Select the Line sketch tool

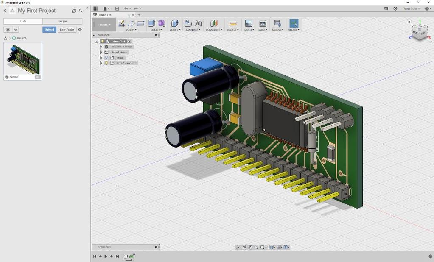pyautogui.click(x=131, y=23)
